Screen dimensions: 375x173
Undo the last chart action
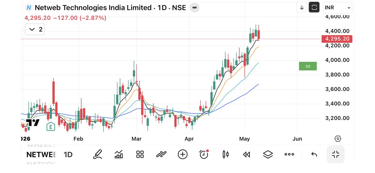[x=314, y=155]
